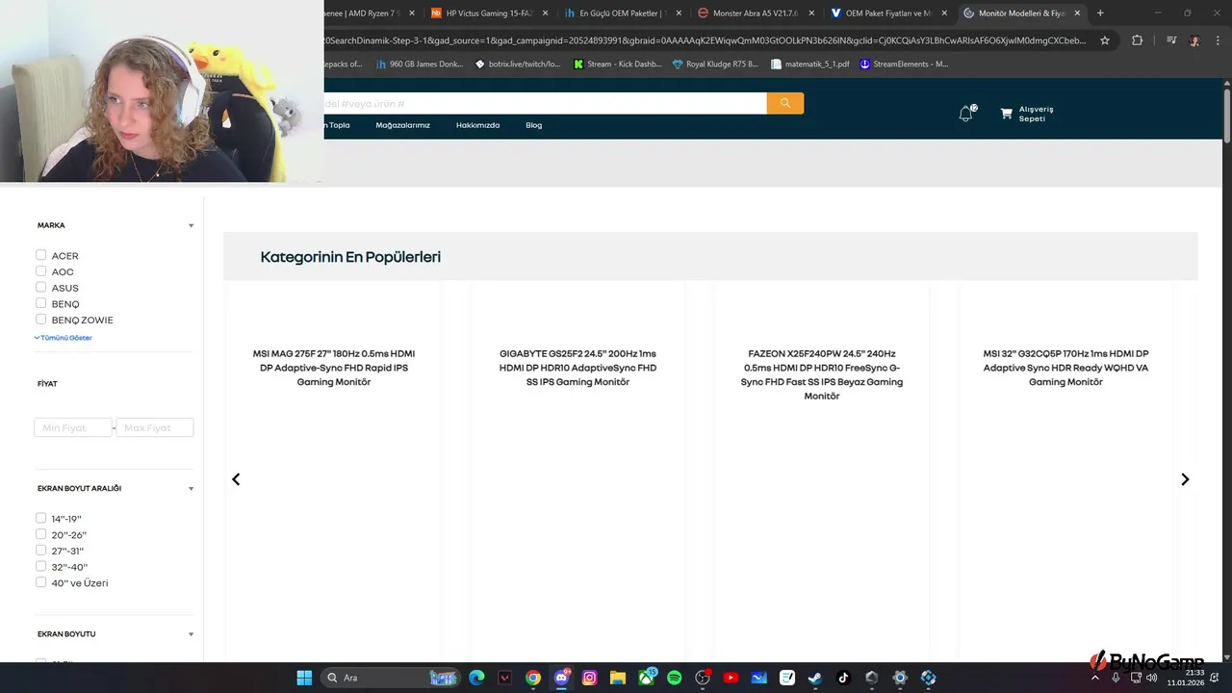This screenshot has height=693, width=1232.
Task: Open TikTok from the taskbar
Action: point(843,678)
